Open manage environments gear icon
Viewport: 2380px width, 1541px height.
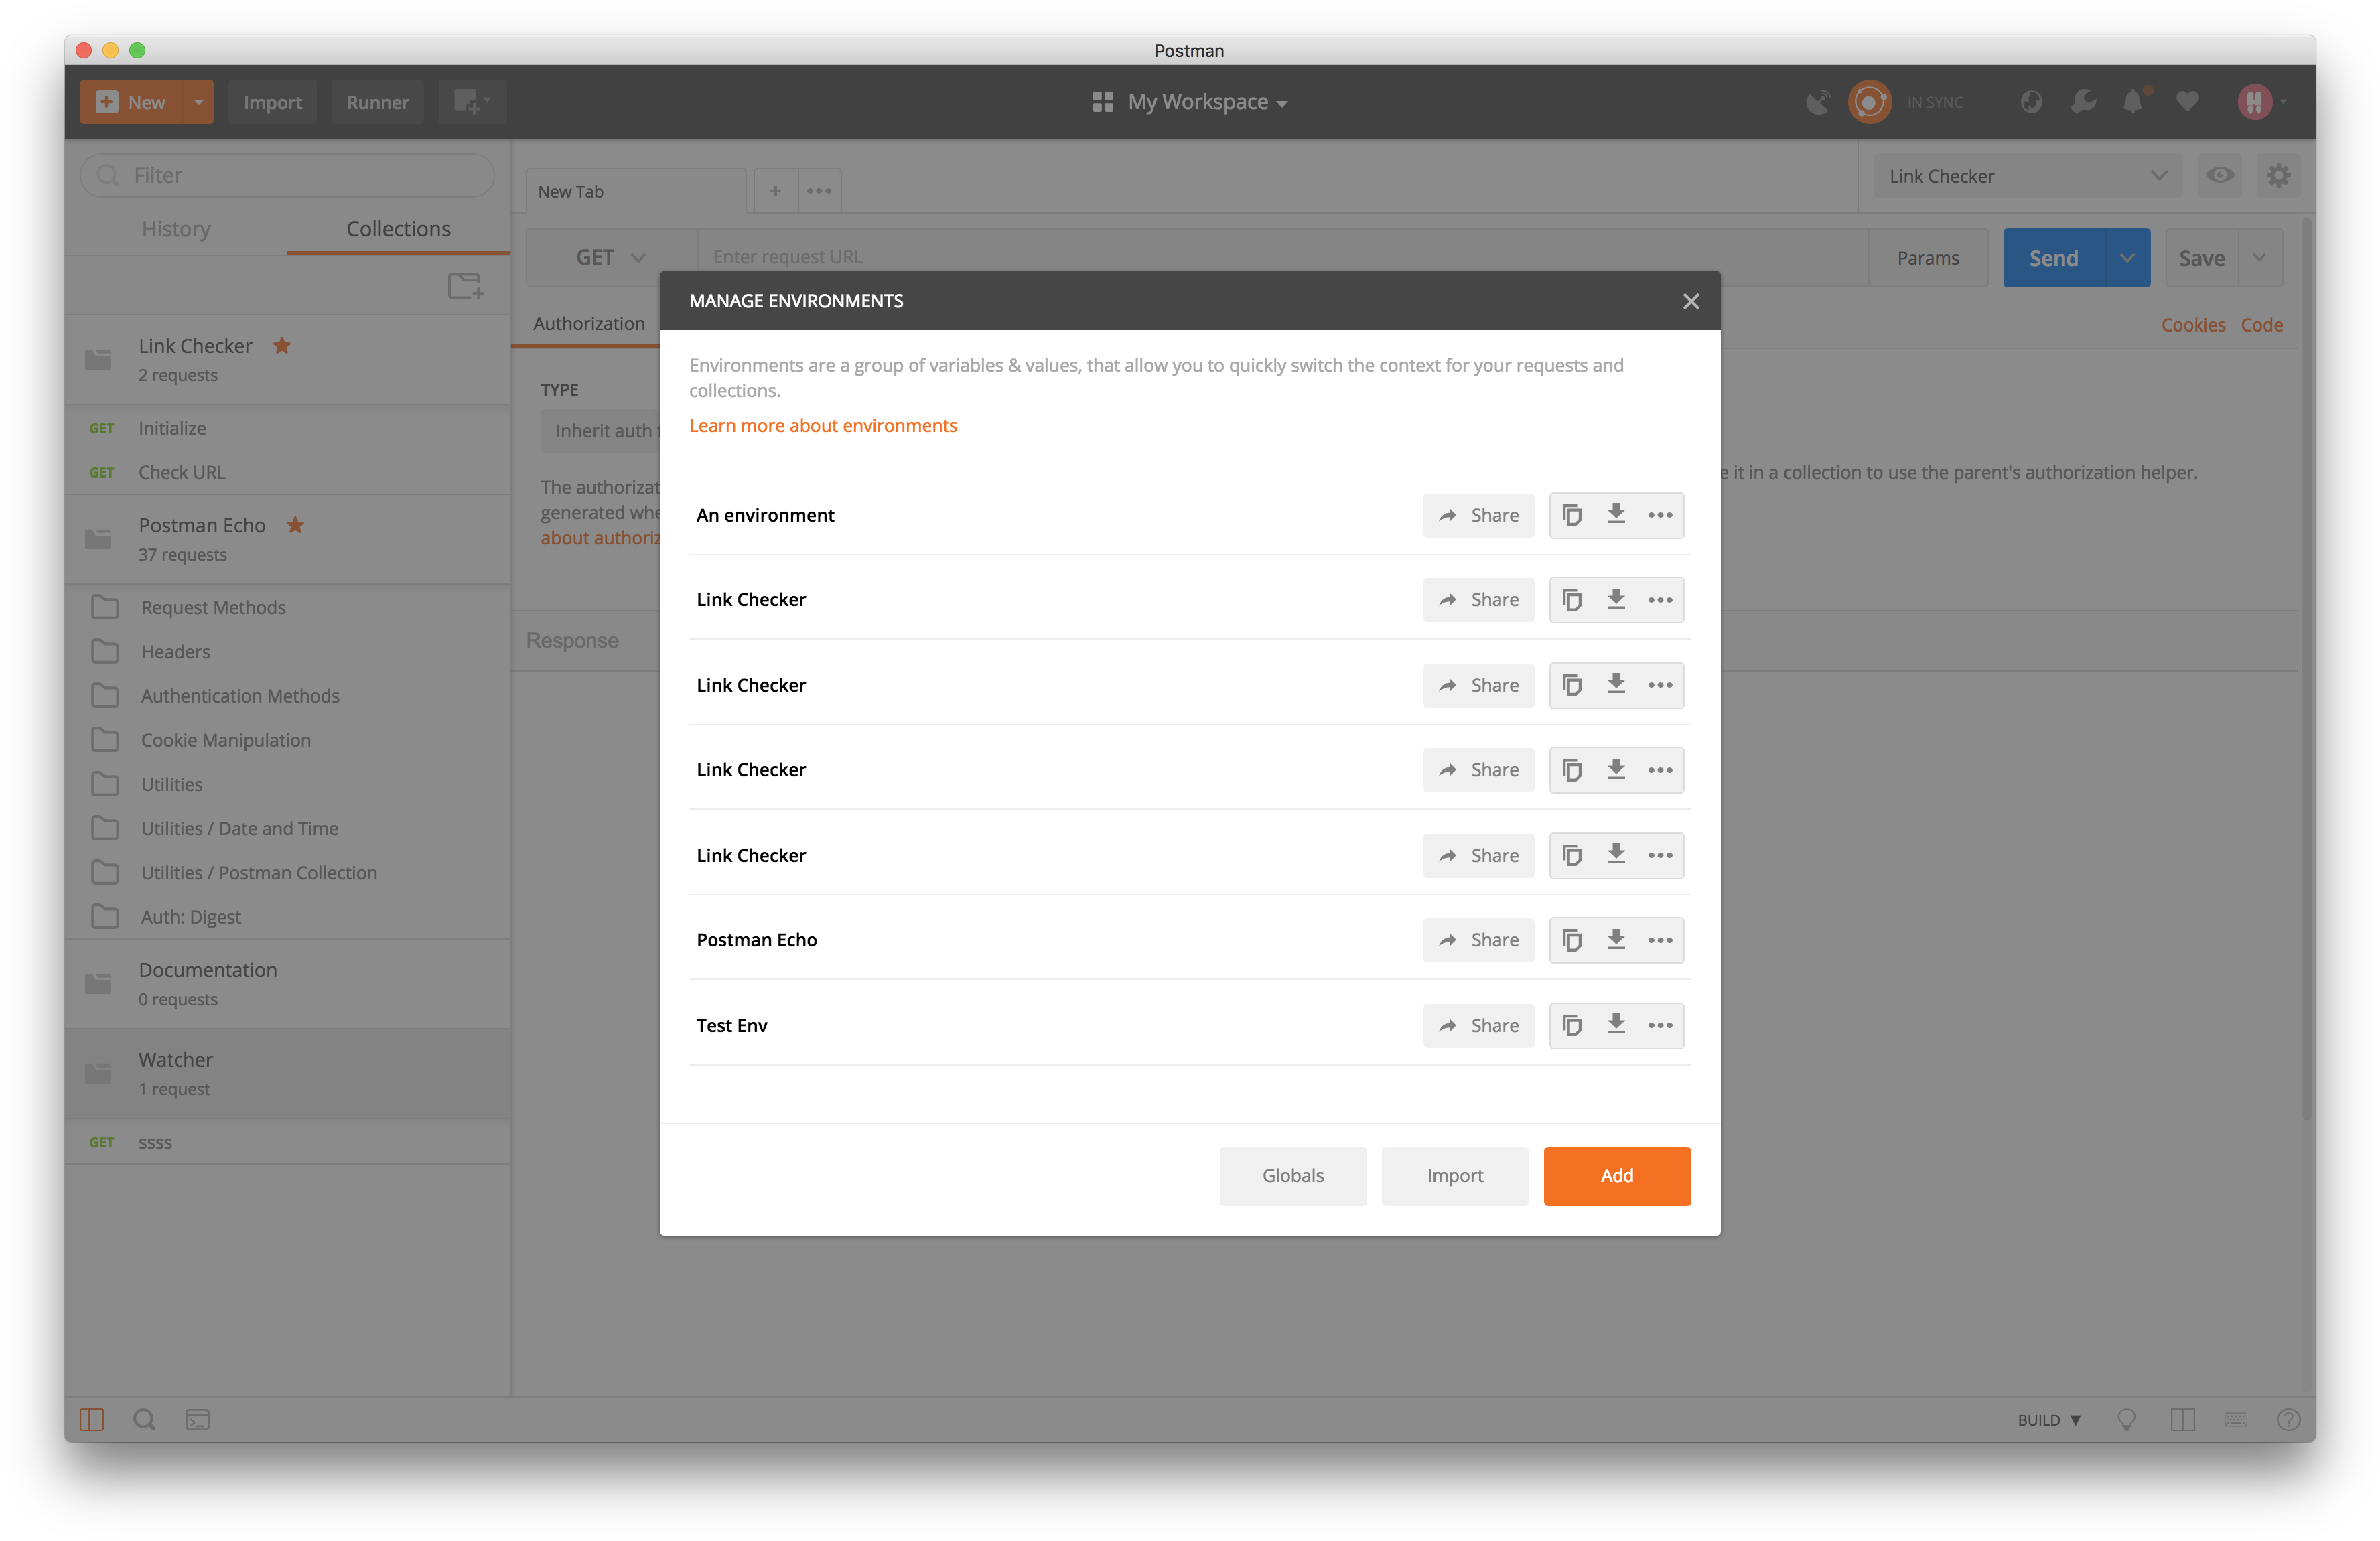coord(2278,176)
